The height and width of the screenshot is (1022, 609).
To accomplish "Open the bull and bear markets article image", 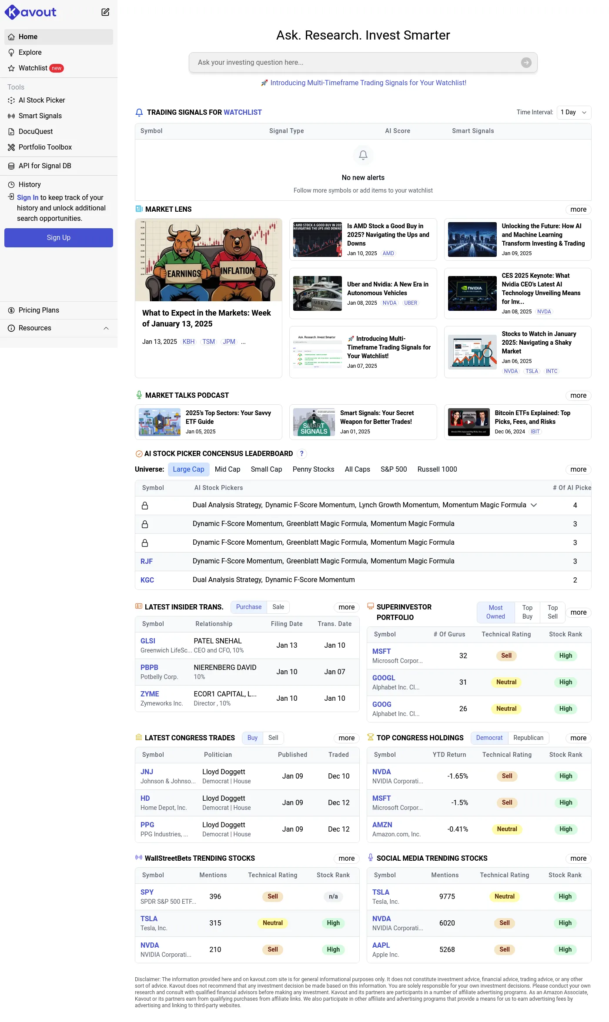I will point(208,260).
